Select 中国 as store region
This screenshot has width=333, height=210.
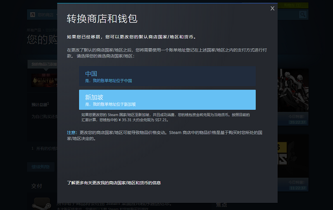(167, 76)
